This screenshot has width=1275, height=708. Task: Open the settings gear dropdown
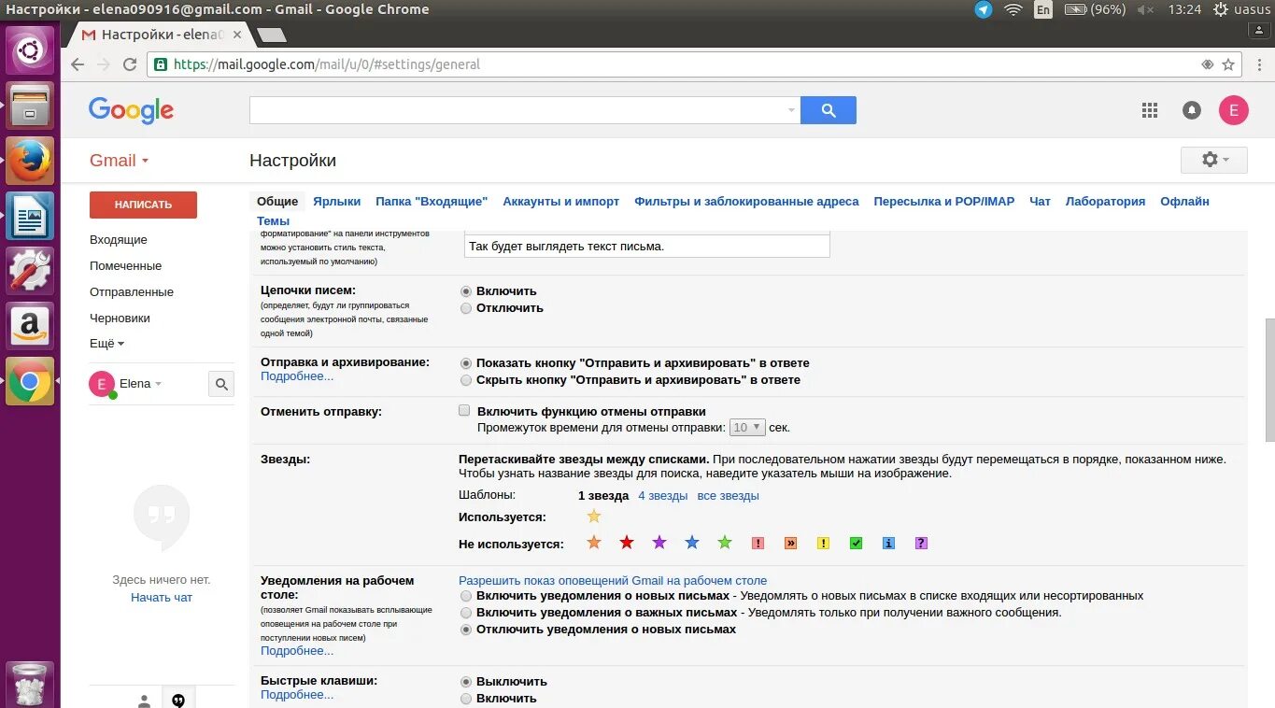click(1214, 160)
